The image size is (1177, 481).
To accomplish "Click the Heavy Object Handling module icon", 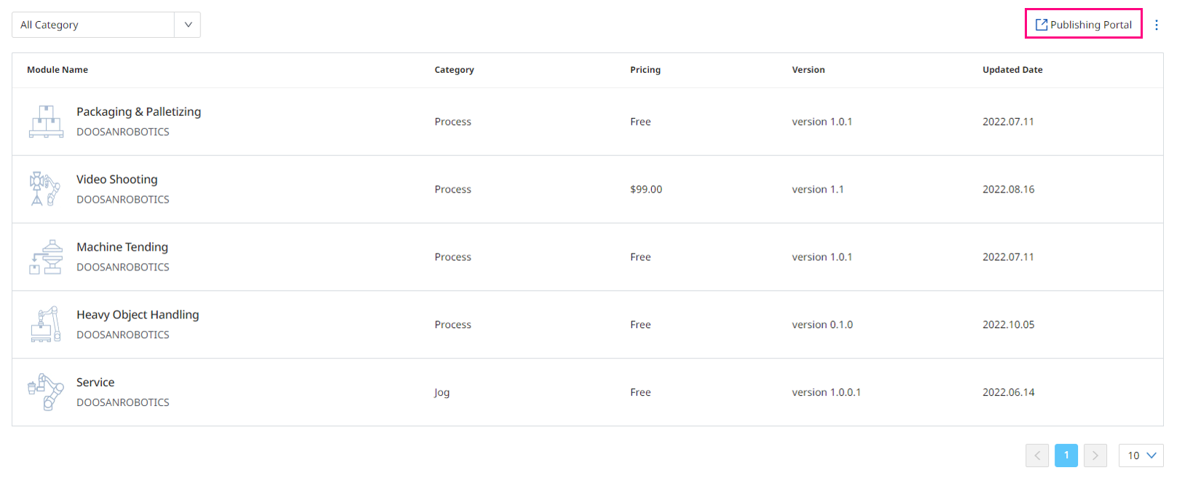I will (46, 324).
